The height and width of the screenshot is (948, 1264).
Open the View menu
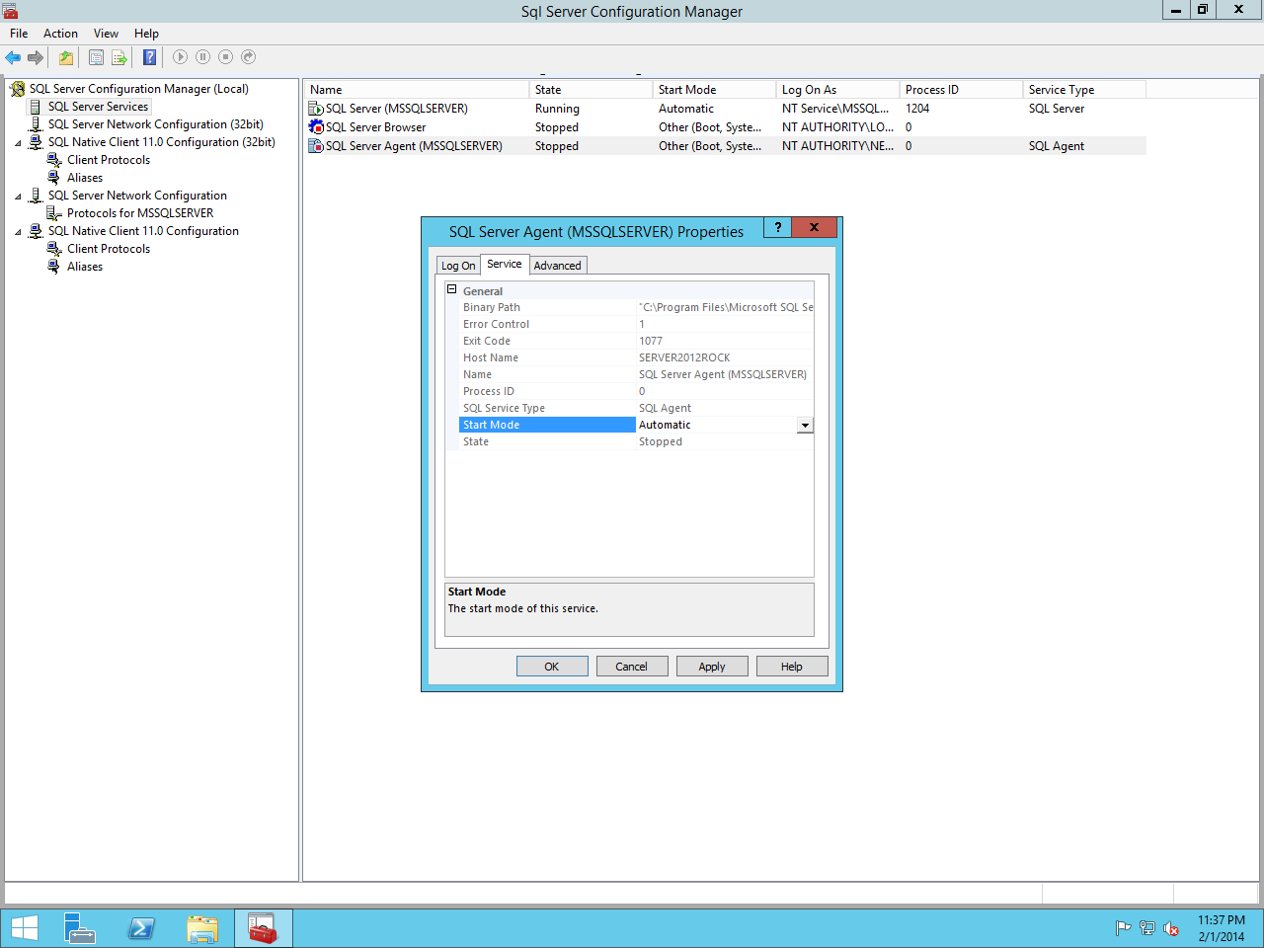(x=106, y=34)
